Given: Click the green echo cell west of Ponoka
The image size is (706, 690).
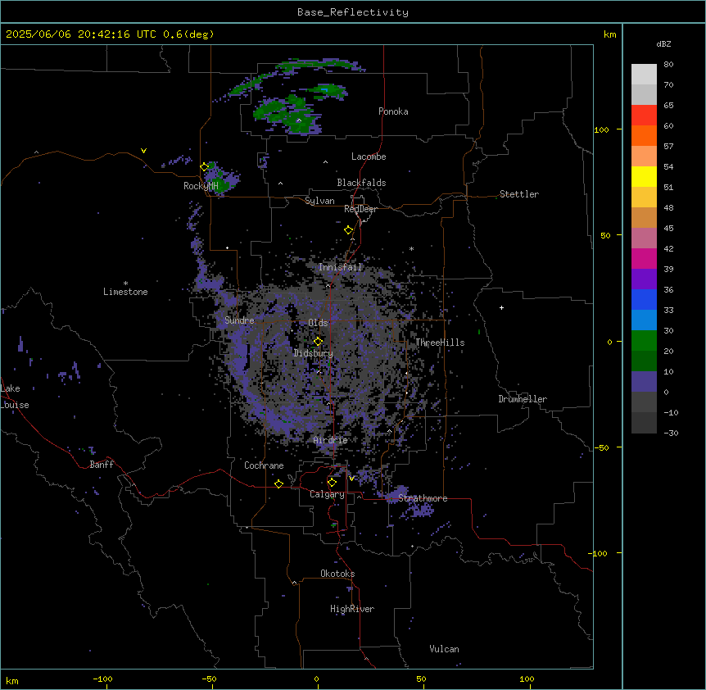Looking at the screenshot, I should pyautogui.click(x=288, y=115).
